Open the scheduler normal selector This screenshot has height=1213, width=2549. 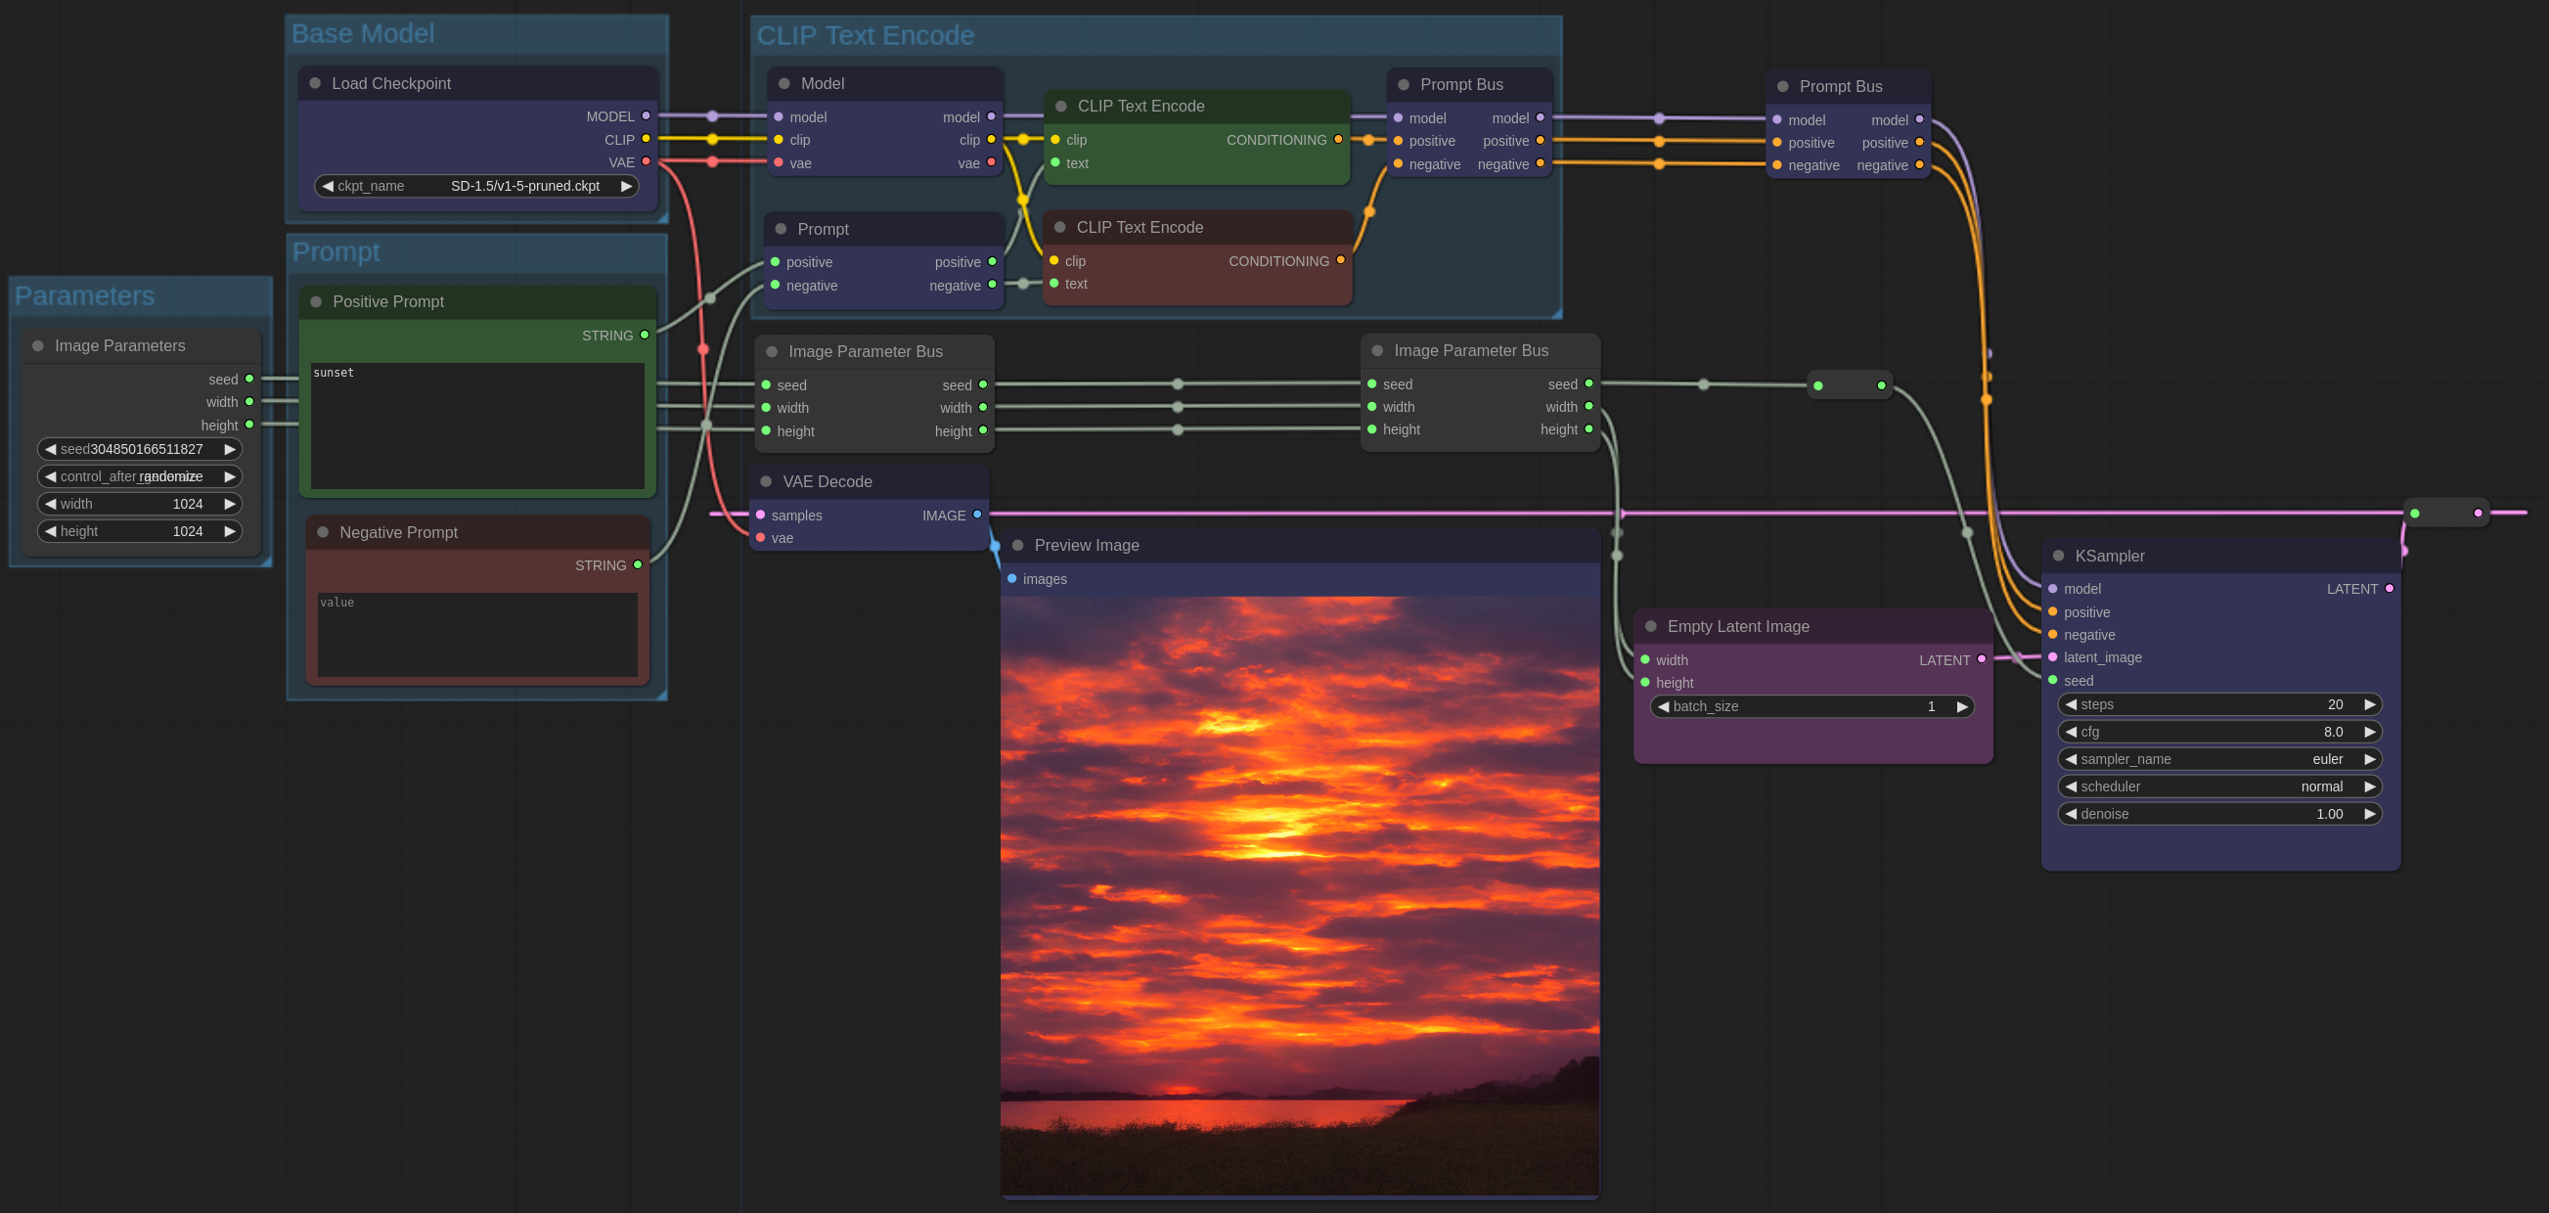tap(2218, 786)
